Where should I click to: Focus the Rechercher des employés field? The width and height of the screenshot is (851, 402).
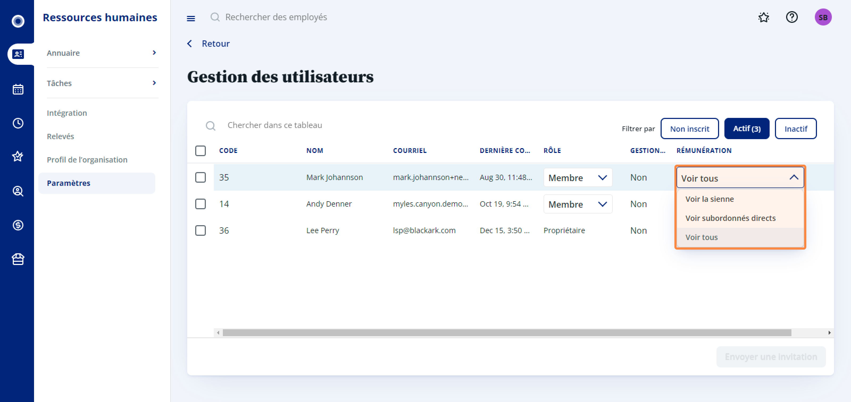pos(276,17)
